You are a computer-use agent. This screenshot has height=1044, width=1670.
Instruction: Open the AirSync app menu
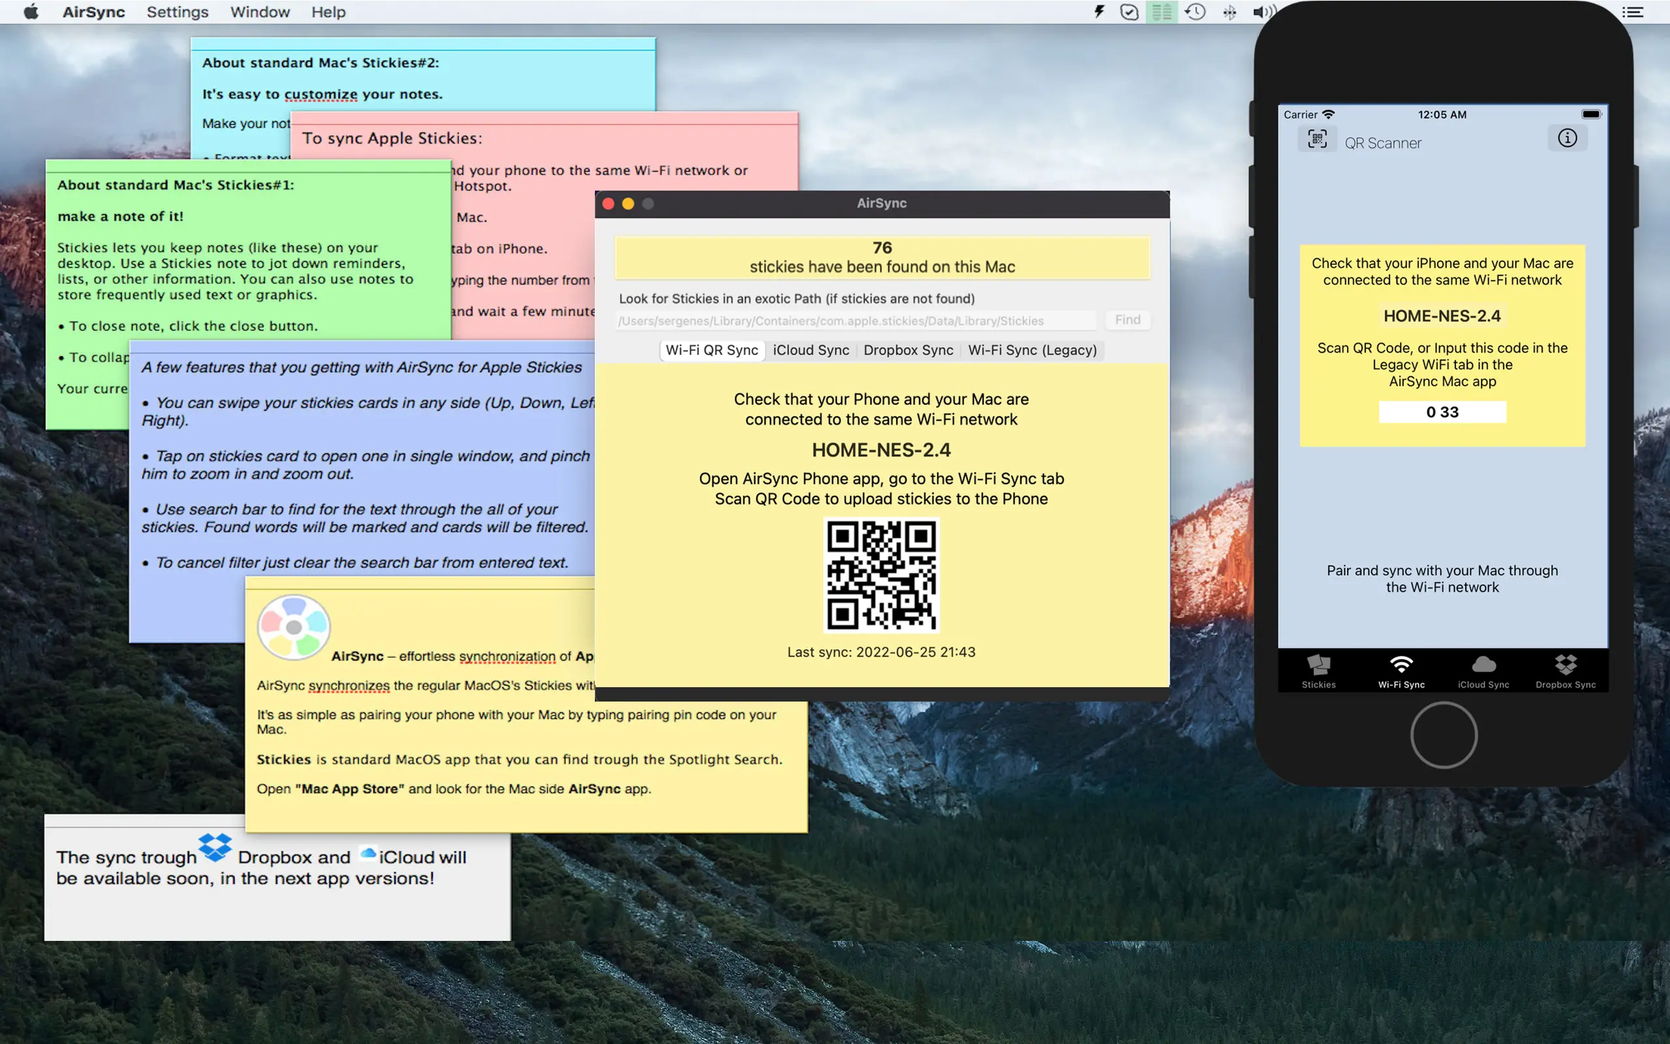94,12
